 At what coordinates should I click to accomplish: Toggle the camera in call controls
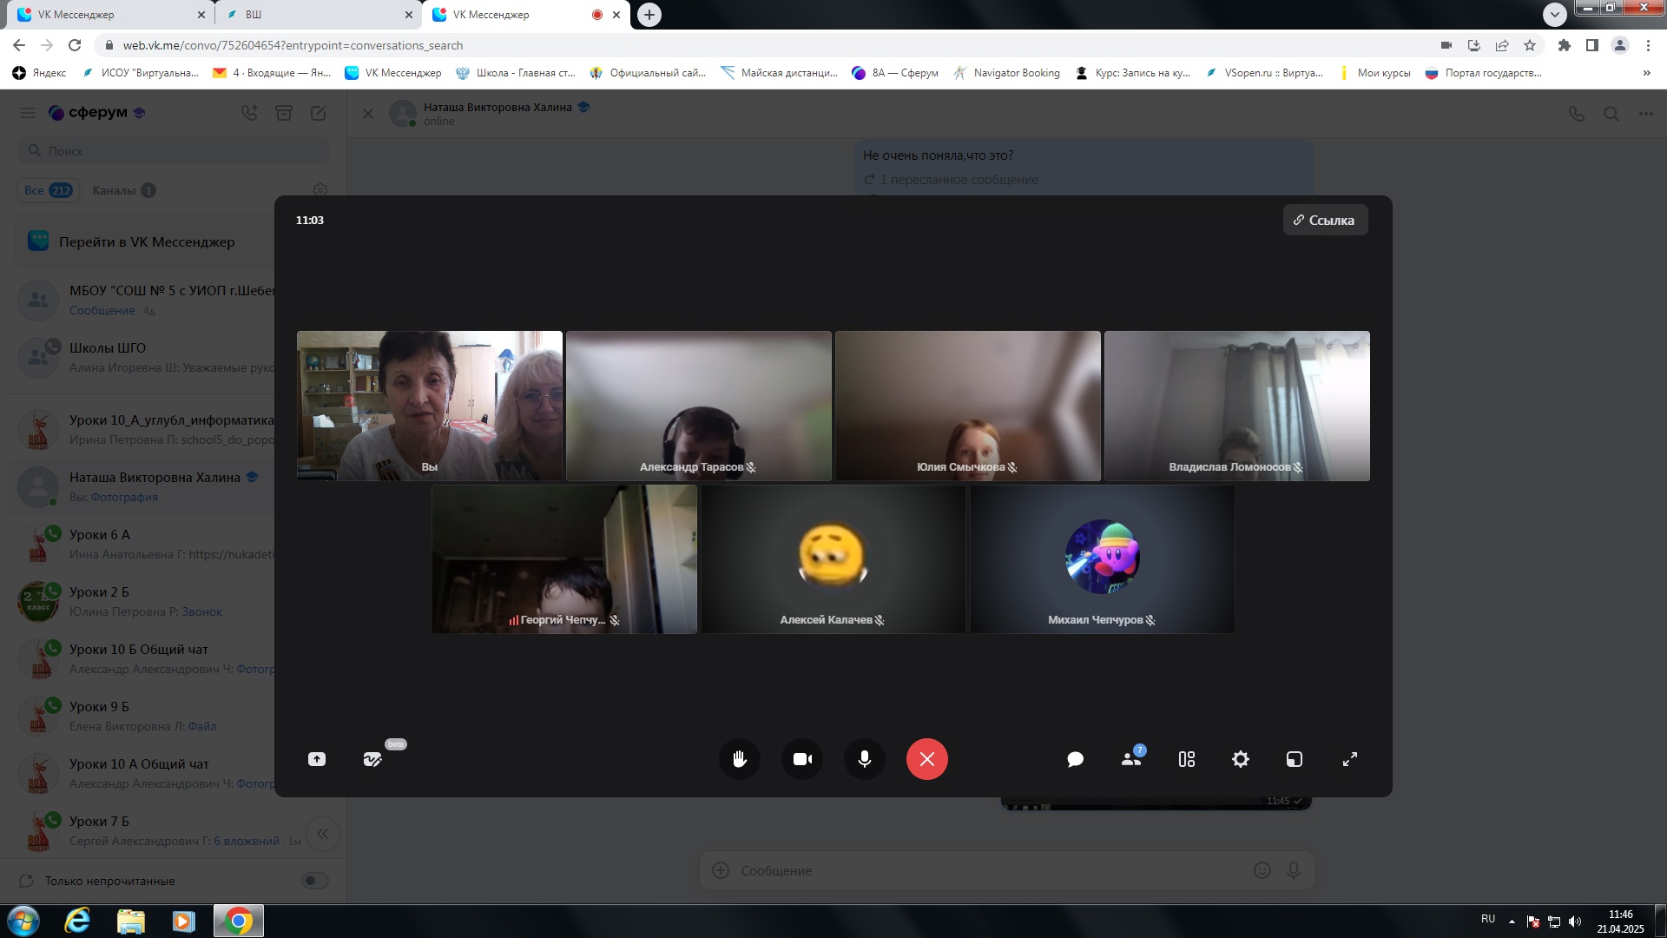click(x=802, y=759)
